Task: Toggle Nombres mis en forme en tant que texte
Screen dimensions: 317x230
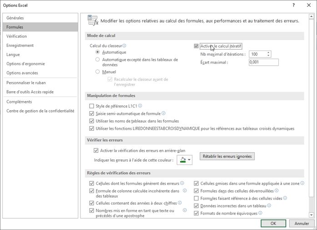Action: pyautogui.click(x=91, y=210)
